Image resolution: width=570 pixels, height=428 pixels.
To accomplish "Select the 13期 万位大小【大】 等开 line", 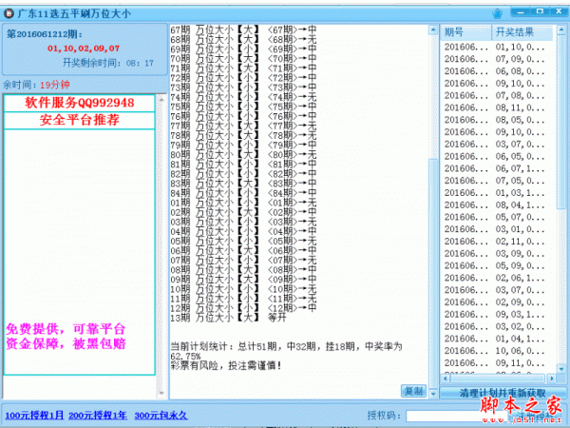I will pyautogui.click(x=228, y=318).
